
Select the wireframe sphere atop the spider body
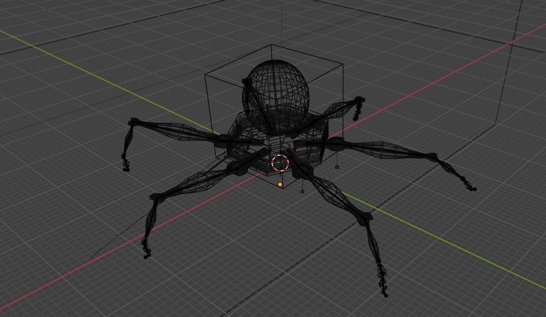[276, 97]
